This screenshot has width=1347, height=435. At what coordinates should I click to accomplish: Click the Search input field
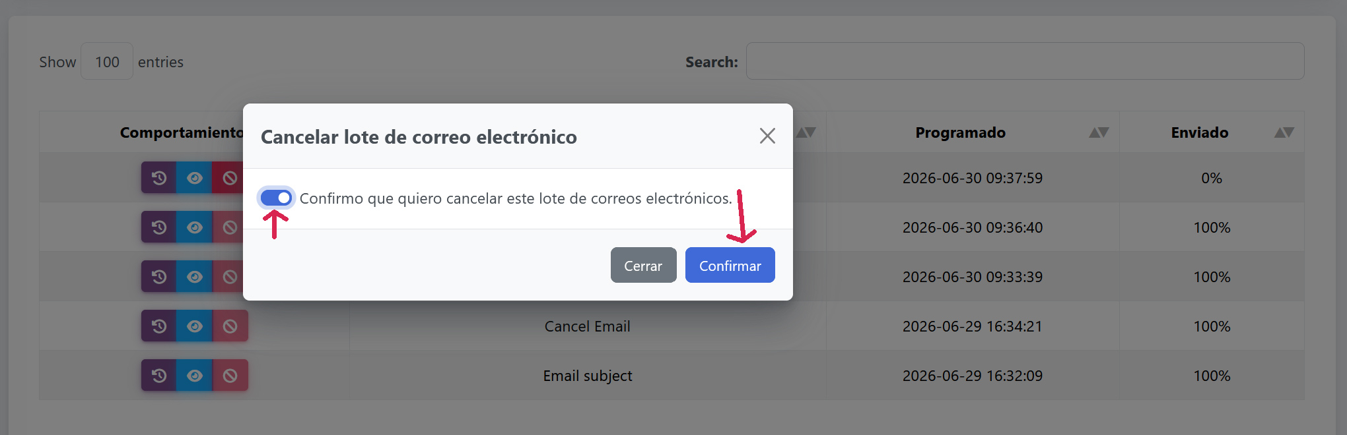coord(1025,61)
